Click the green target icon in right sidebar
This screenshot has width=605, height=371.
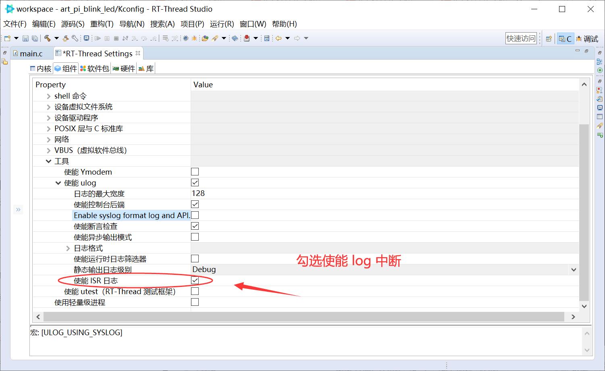pyautogui.click(x=599, y=70)
